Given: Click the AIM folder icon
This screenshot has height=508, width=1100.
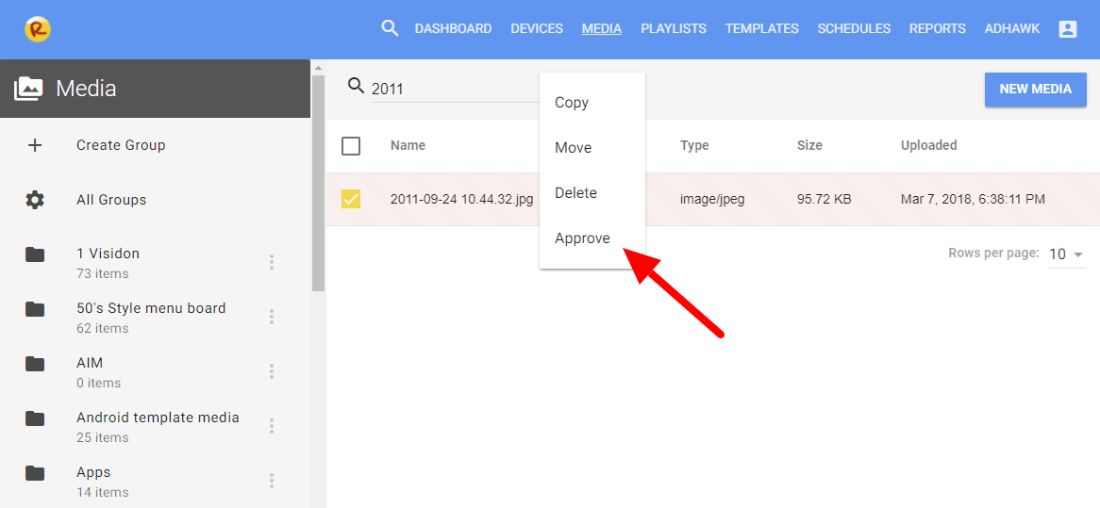Looking at the screenshot, I should click(x=34, y=364).
